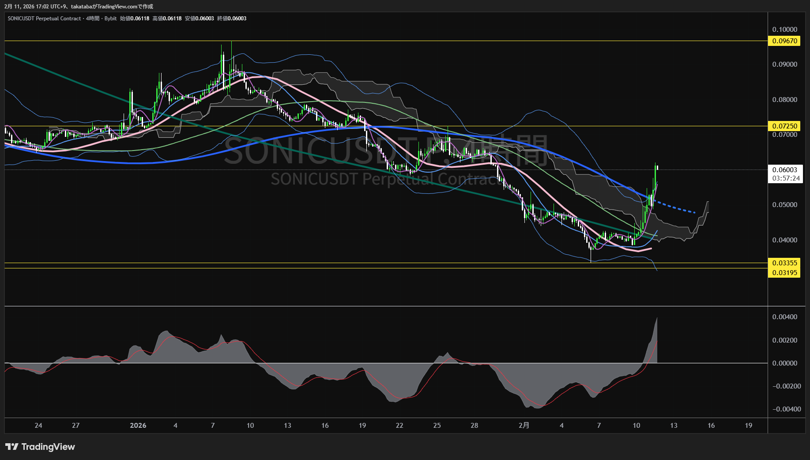Click the TradingView logo icon
The height and width of the screenshot is (460, 810).
[x=11, y=447]
